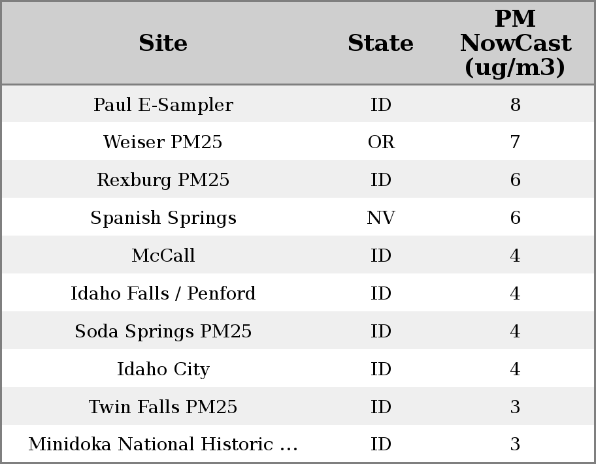Click Idaho Falls / Penford site name
This screenshot has height=464, width=596.
coord(163,294)
